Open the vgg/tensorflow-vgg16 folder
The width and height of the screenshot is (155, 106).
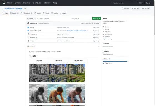pos(35,31)
